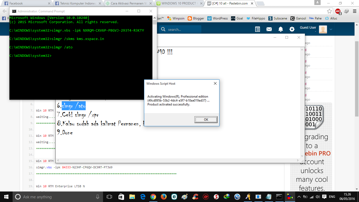Open the Chrome hamburger menu
Image resolution: width=359 pixels, height=202 pixels.
tap(354, 11)
